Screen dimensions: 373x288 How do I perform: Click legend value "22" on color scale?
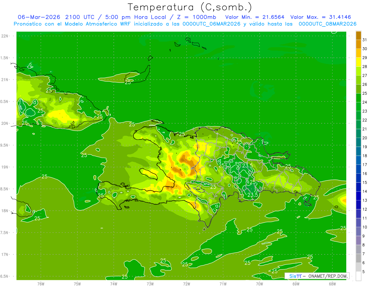pyautogui.click(x=365, y=120)
